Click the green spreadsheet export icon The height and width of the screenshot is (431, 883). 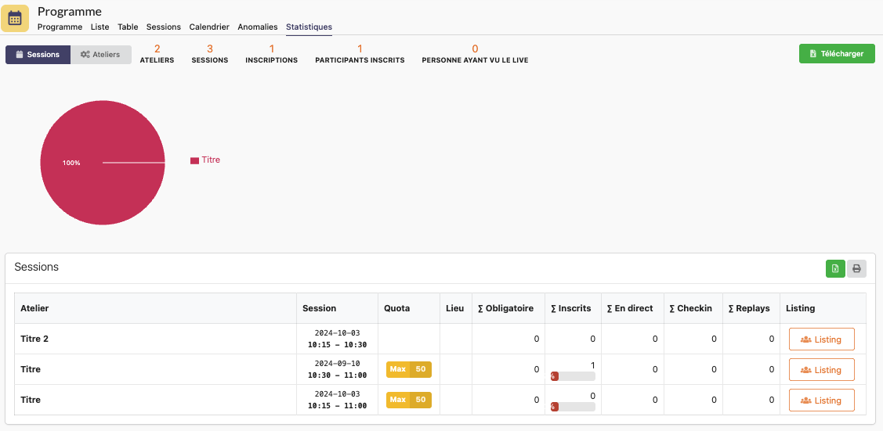pos(835,268)
